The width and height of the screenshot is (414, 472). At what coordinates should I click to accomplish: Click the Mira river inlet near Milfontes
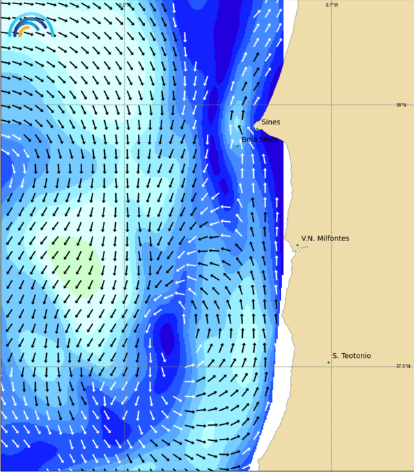coord(300,249)
